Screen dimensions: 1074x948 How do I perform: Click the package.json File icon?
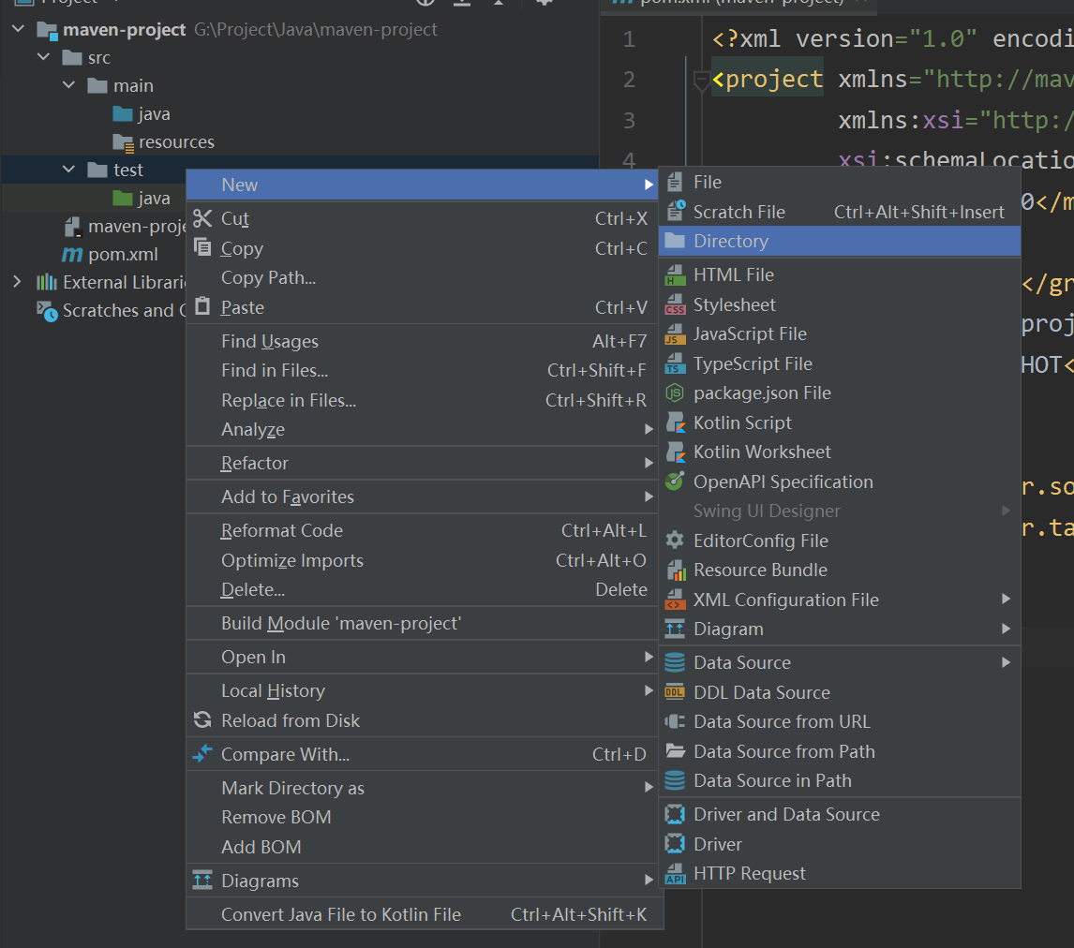[x=675, y=393]
